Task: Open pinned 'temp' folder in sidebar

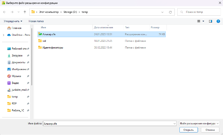Action: coord(13,97)
